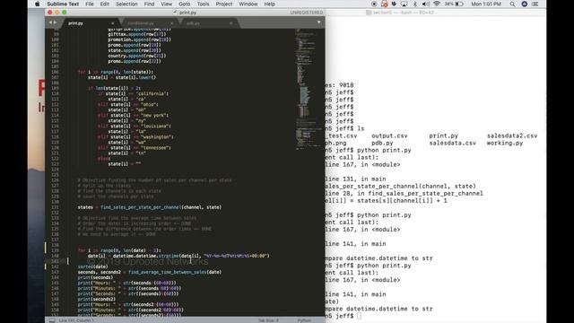The width and height of the screenshot is (574, 323).
Task: Open the Tools menu
Action: pyautogui.click(x=203, y=4)
